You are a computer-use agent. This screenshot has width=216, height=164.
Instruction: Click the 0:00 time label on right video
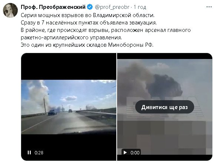pyautogui.click(x=135, y=153)
